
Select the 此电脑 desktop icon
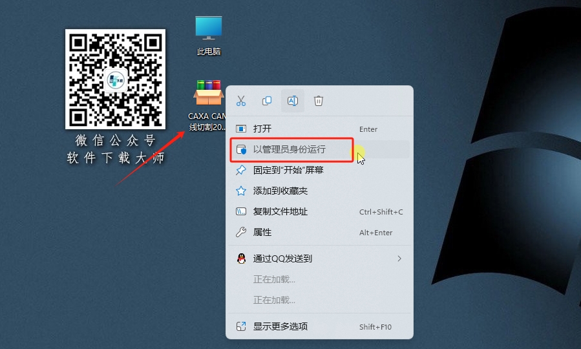[x=209, y=36]
